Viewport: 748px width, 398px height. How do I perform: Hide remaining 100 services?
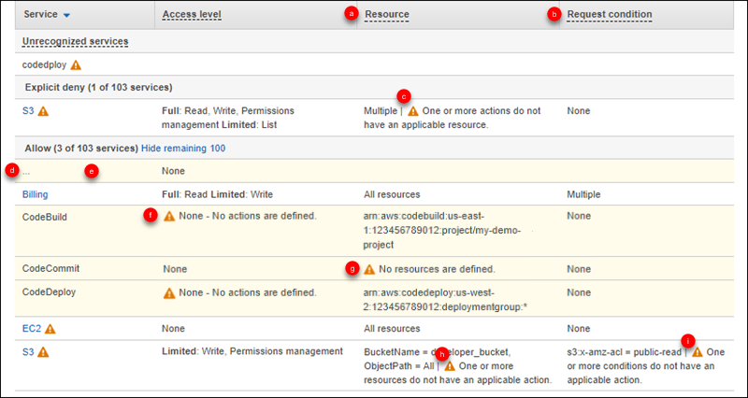click(182, 148)
